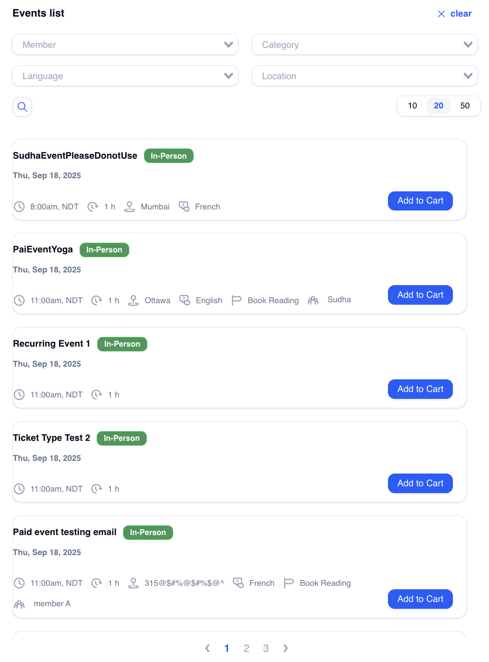The image size is (489, 662).
Task: Select 20 results per page
Action: (438, 106)
